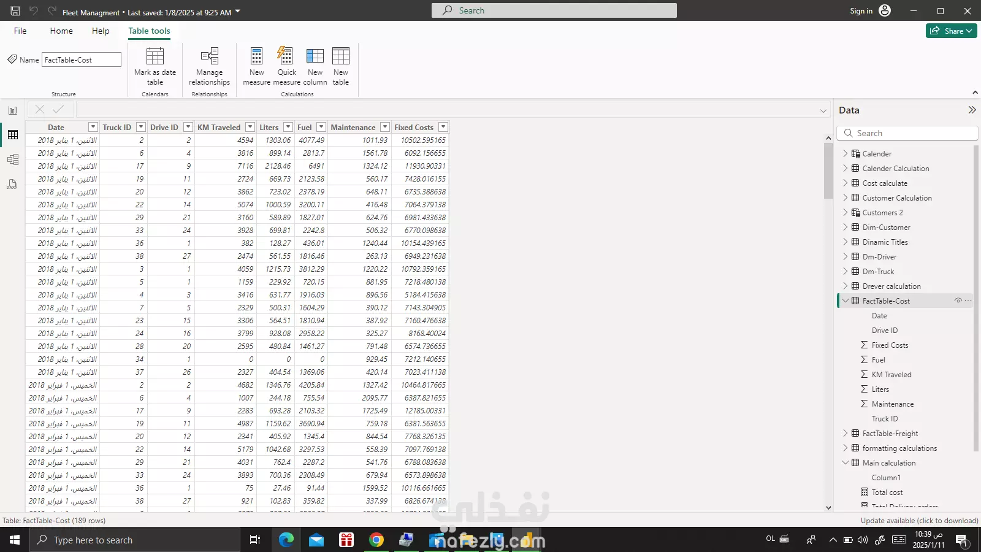Open Mail app from taskbar
Image resolution: width=981 pixels, height=552 pixels.
point(316,540)
